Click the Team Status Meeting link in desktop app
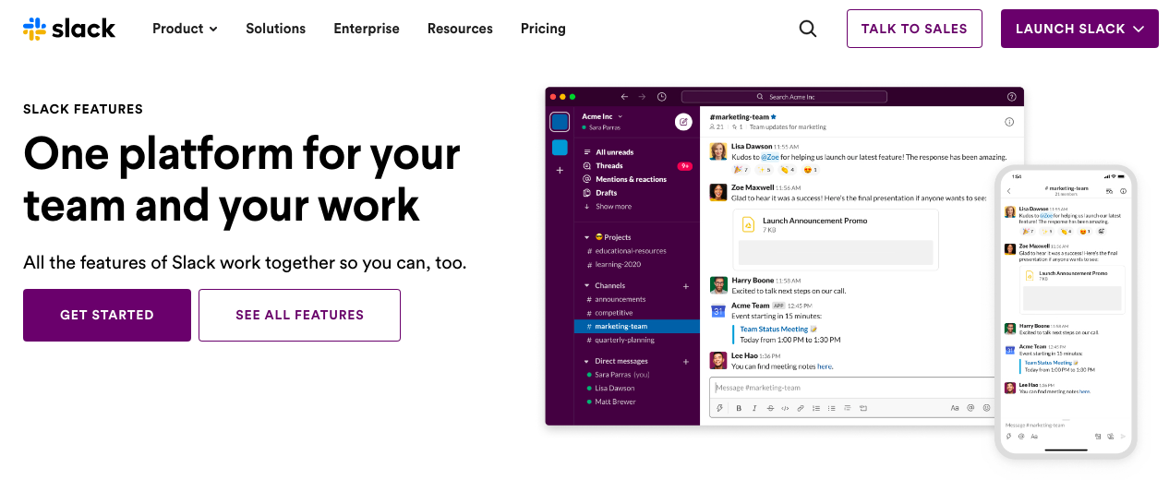 coord(774,329)
